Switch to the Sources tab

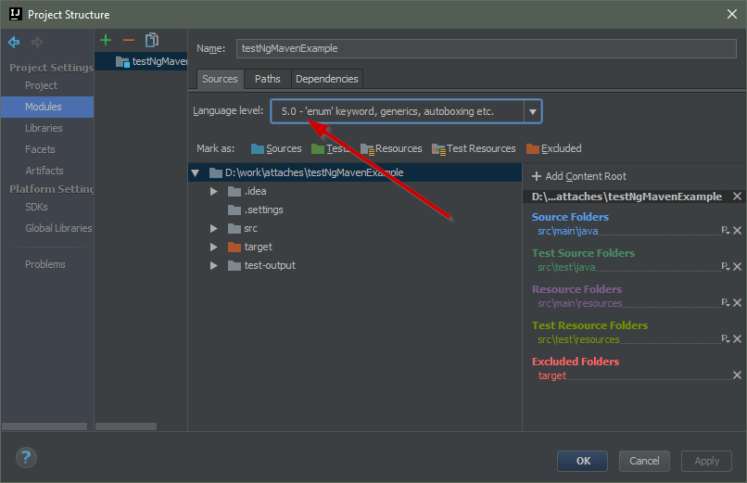tap(220, 79)
